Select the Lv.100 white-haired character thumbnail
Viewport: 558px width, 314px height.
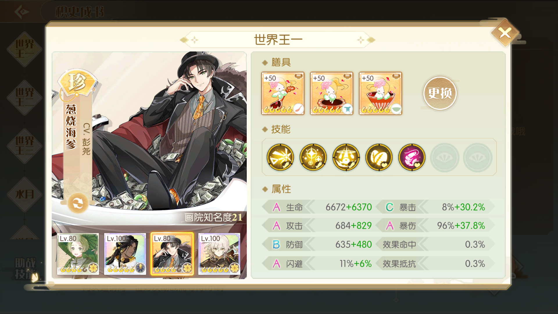(219, 254)
